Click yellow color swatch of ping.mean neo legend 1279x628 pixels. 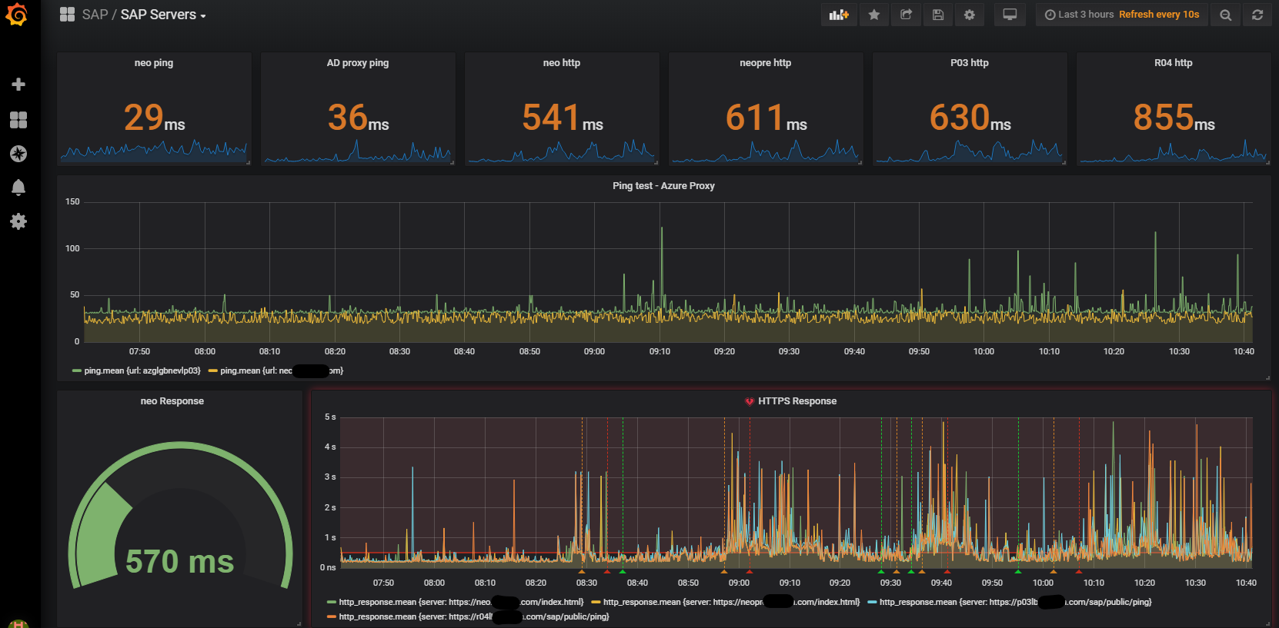[213, 370]
